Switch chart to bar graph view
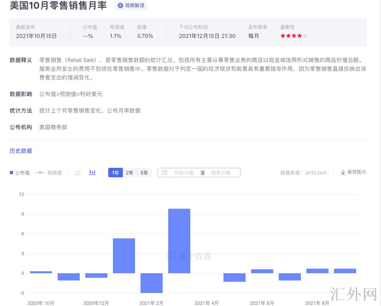 coord(92,173)
